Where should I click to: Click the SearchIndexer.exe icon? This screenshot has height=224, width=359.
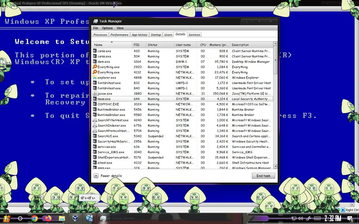[95, 125]
